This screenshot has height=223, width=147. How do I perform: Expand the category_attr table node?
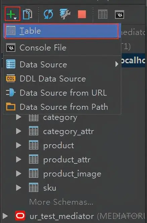coord(18,131)
